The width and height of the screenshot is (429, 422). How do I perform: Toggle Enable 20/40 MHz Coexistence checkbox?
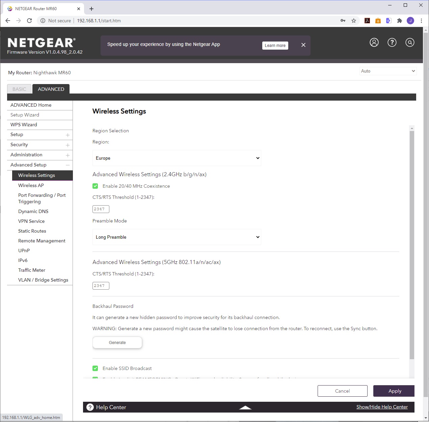95,186
